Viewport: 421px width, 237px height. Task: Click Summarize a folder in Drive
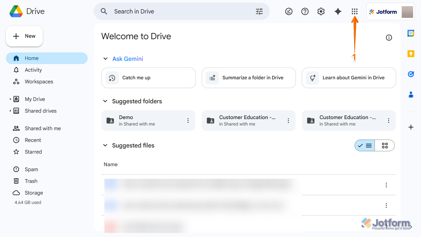point(249,78)
